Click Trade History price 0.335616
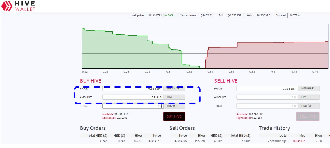 [299, 141]
